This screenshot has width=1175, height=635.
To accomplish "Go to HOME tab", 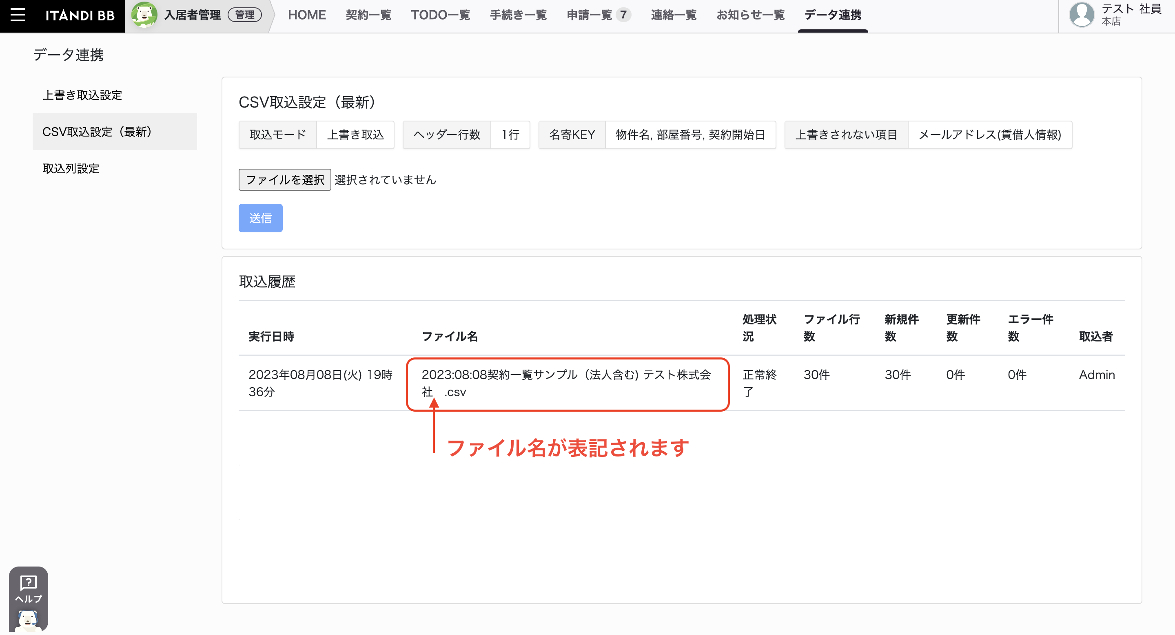I will 306,15.
